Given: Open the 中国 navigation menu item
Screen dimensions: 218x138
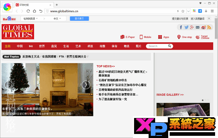Looking at the screenshot, I should click(20, 46).
